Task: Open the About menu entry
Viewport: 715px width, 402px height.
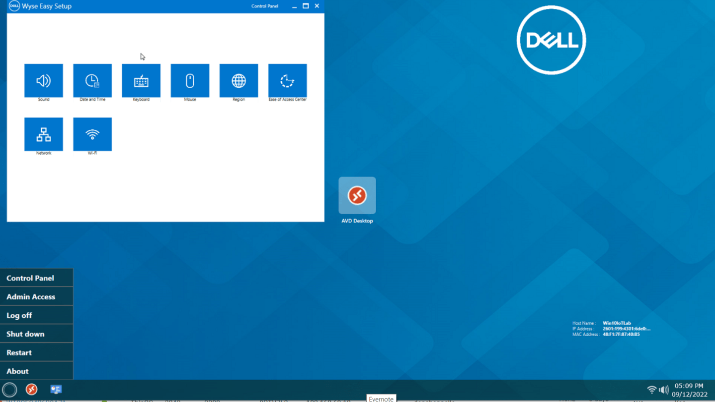Action: tap(36, 371)
